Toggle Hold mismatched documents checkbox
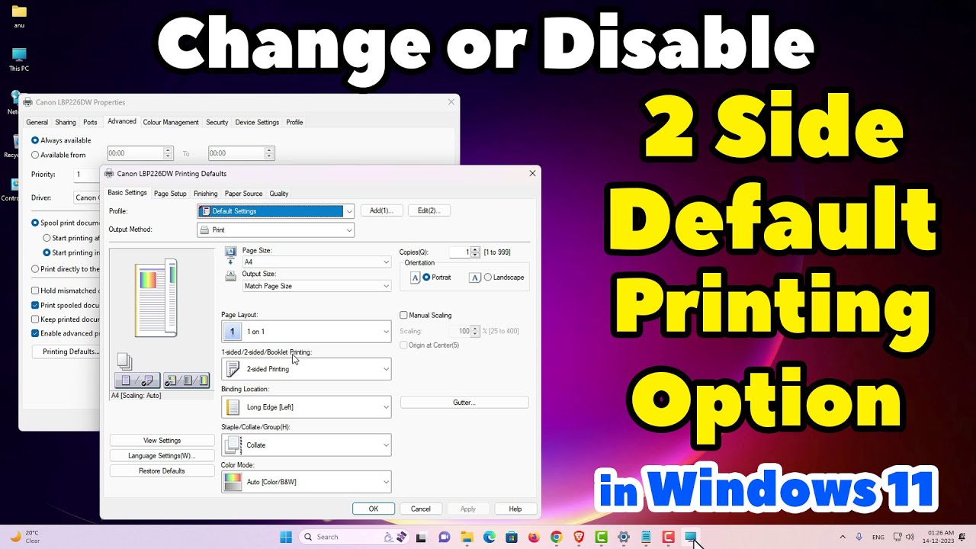Viewport: 976px width, 549px height. [x=35, y=291]
